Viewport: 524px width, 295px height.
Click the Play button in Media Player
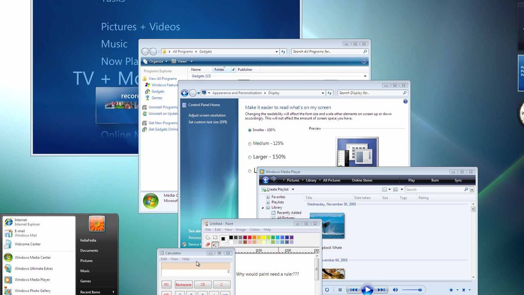[x=367, y=290]
